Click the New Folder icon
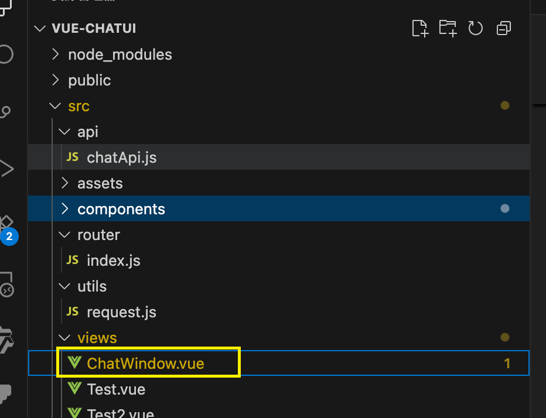 448,28
